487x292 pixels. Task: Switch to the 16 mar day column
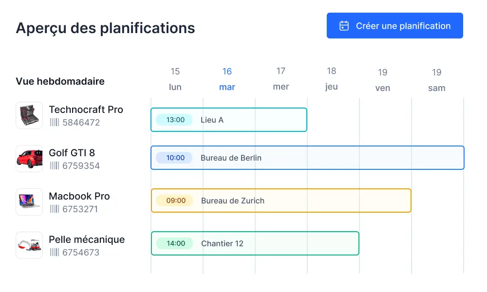tap(227, 78)
